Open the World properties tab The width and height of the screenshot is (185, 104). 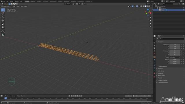pos(154,54)
